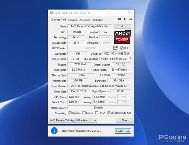Click the Bandwidth field 38.4 GB/s
Viewport: 189px width, 145px height.
119,80
